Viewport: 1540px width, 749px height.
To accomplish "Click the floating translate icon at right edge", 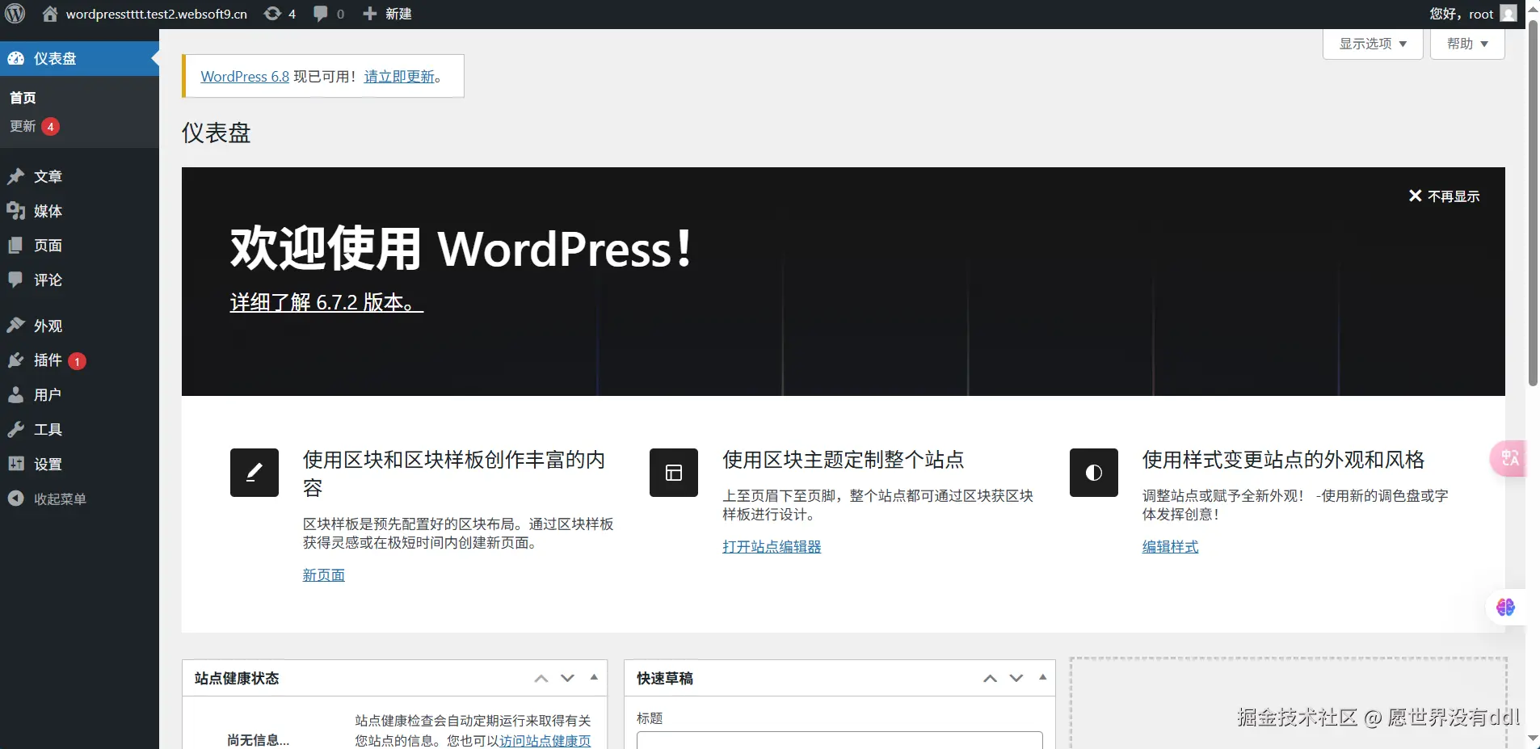I will [1508, 458].
